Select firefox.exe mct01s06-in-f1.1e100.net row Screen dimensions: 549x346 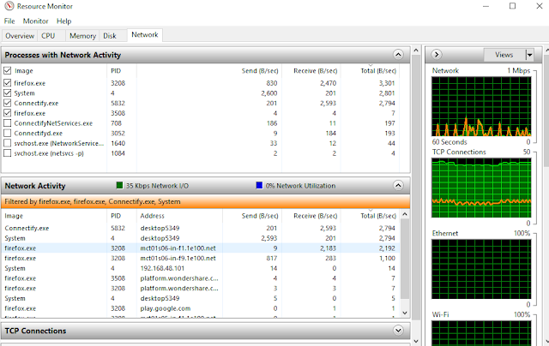click(x=200, y=248)
